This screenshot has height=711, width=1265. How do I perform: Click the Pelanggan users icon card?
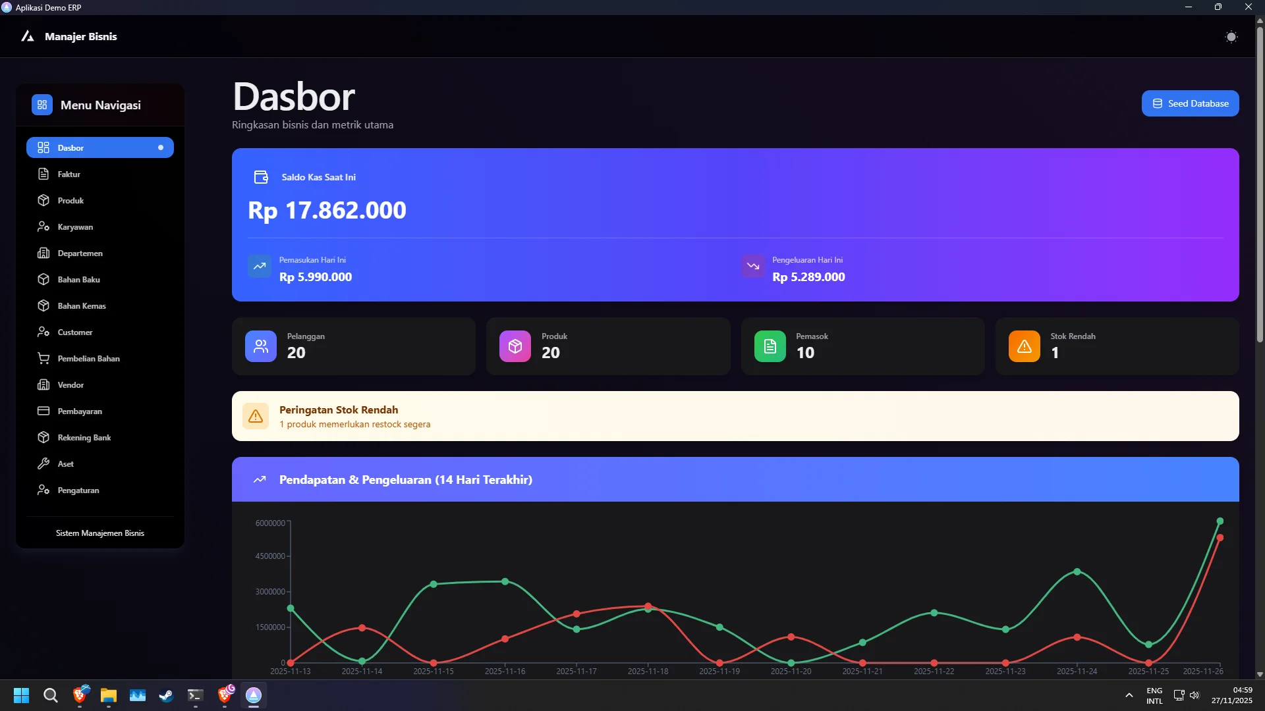261,346
